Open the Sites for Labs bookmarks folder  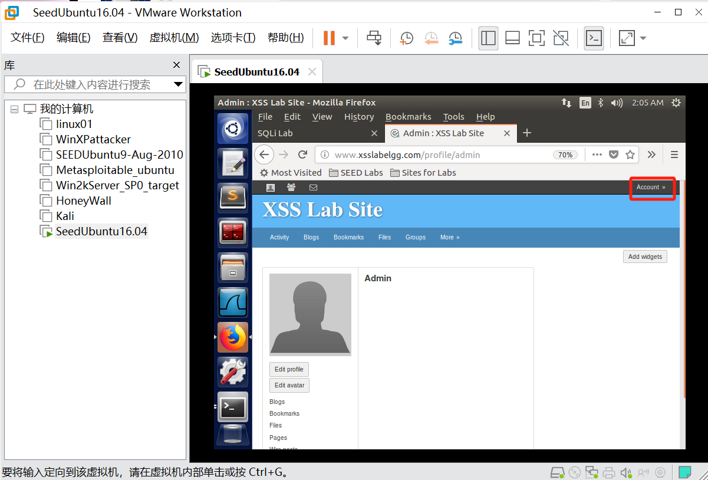click(423, 173)
